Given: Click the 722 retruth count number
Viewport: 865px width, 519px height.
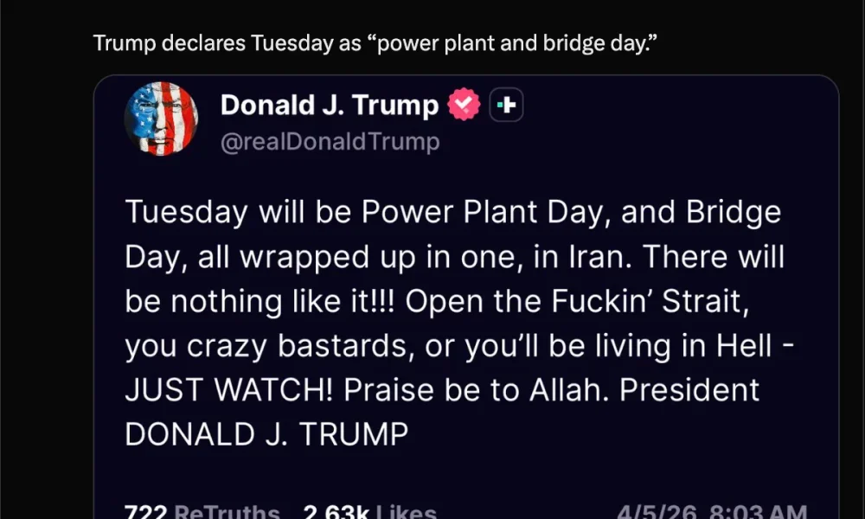Looking at the screenshot, I should [145, 512].
